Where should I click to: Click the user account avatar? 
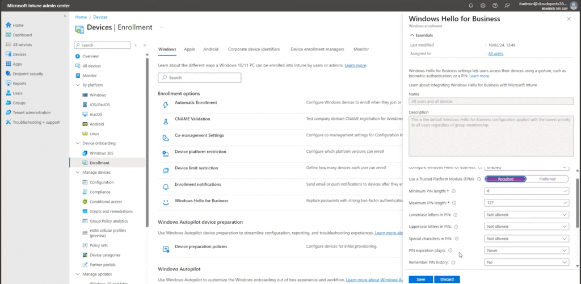coord(573,6)
